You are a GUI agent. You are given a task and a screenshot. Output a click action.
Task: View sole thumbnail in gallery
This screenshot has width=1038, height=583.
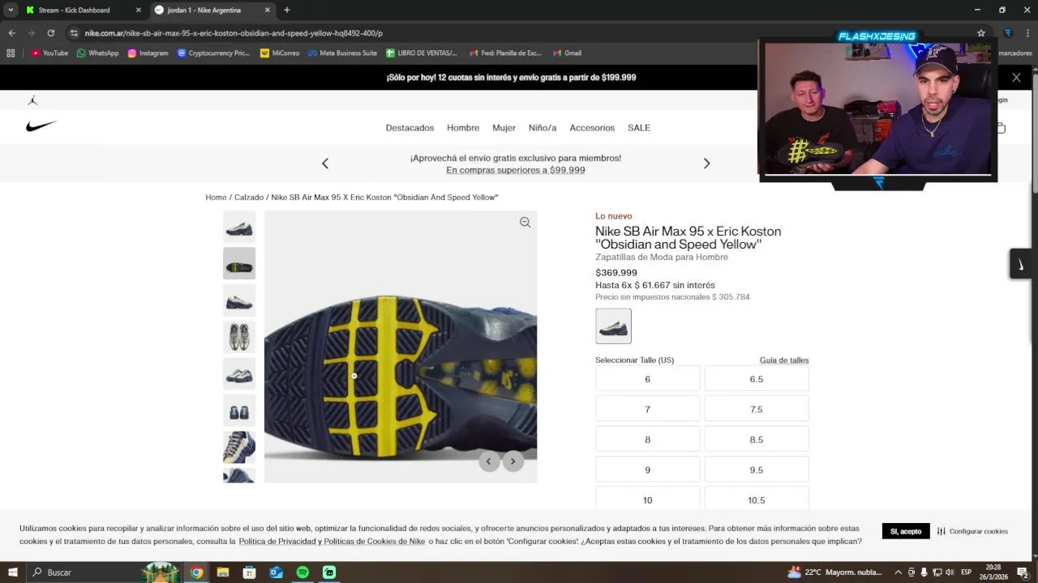point(239,263)
